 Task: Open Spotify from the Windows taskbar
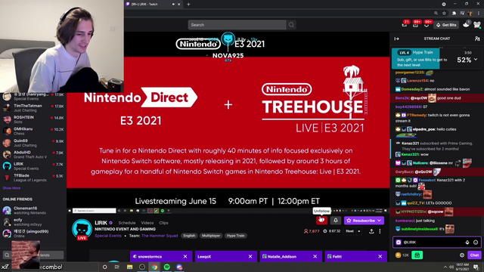coord(166,267)
